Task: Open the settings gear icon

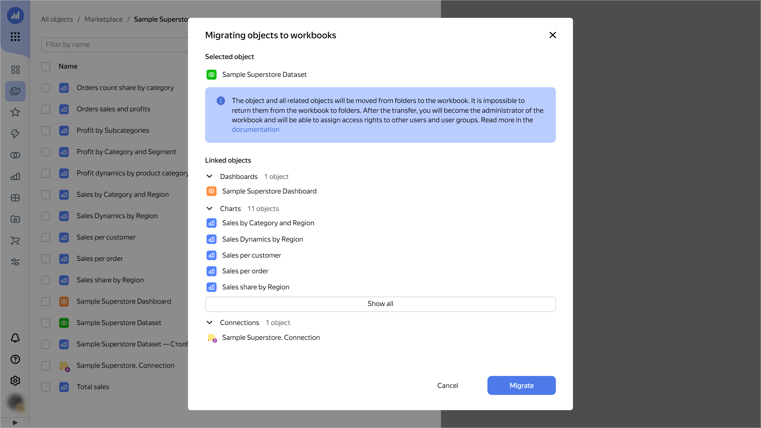Action: coord(15,381)
